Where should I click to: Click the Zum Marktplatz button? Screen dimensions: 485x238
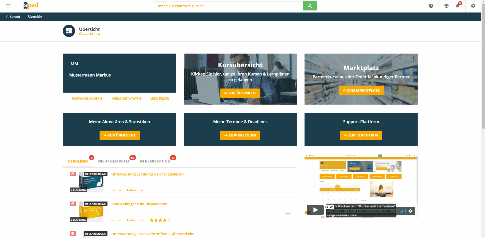(361, 90)
